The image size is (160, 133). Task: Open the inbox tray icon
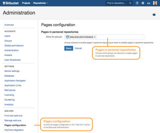pyautogui.click(x=149, y=3)
